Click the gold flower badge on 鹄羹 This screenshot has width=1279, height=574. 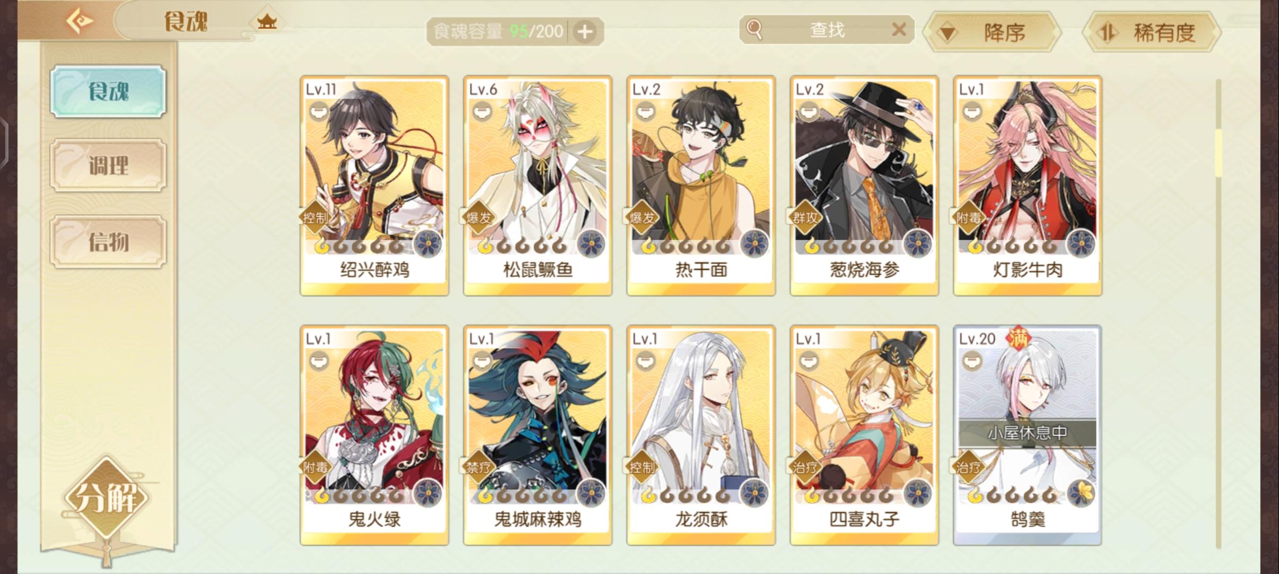(1080, 494)
